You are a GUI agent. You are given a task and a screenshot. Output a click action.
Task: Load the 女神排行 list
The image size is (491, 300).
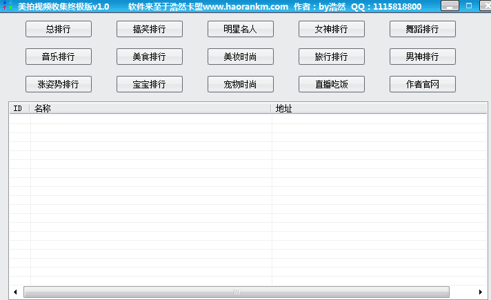pyautogui.click(x=332, y=29)
